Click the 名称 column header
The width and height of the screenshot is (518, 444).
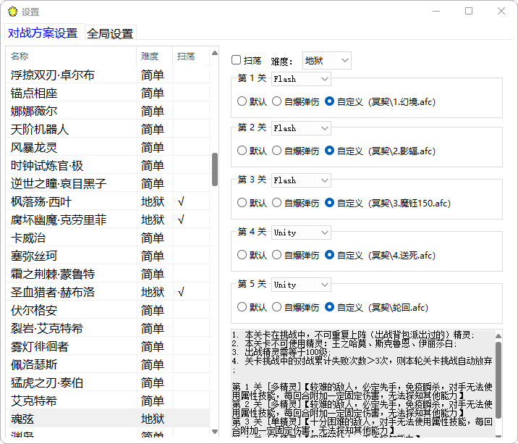click(71, 56)
